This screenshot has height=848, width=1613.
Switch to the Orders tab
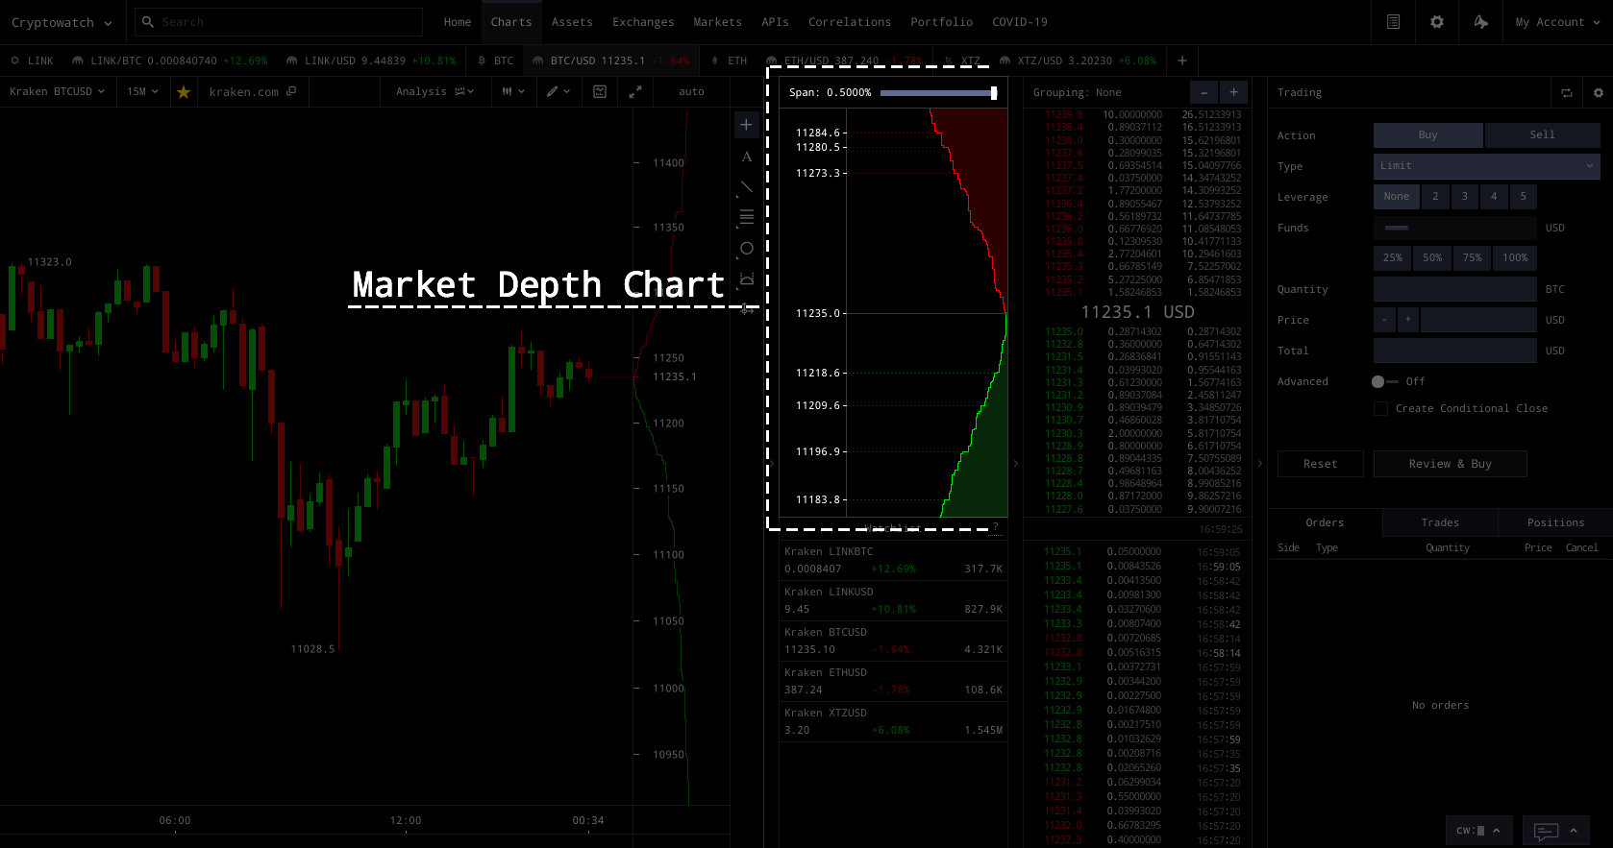[1325, 523]
